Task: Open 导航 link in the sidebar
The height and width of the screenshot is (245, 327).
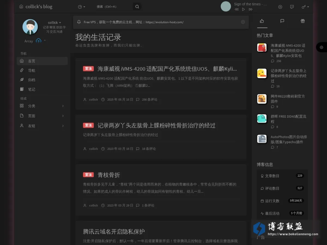Action: click(42, 71)
